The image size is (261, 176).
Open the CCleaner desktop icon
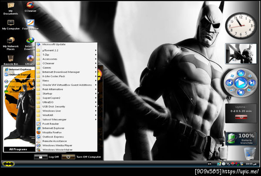pyautogui.click(x=30, y=7)
